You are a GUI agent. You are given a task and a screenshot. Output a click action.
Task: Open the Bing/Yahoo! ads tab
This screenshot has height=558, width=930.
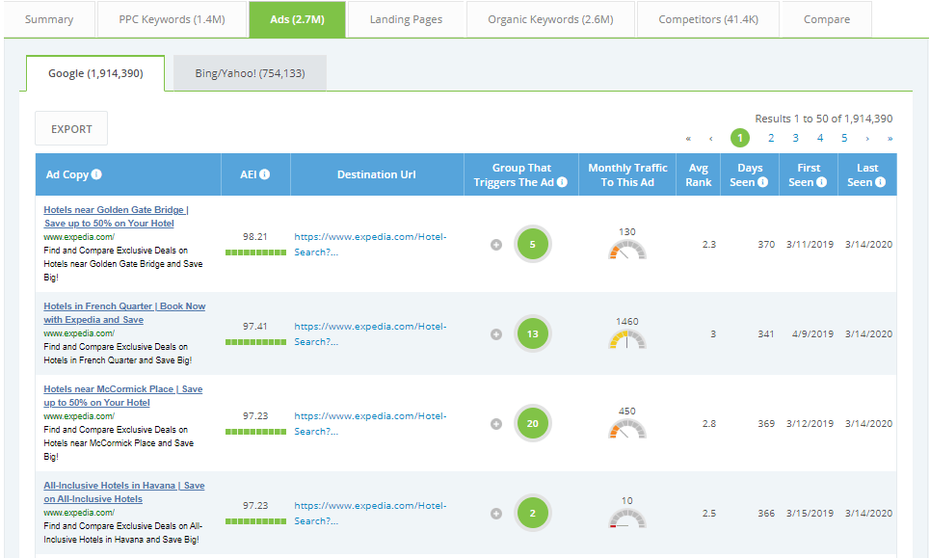click(250, 73)
